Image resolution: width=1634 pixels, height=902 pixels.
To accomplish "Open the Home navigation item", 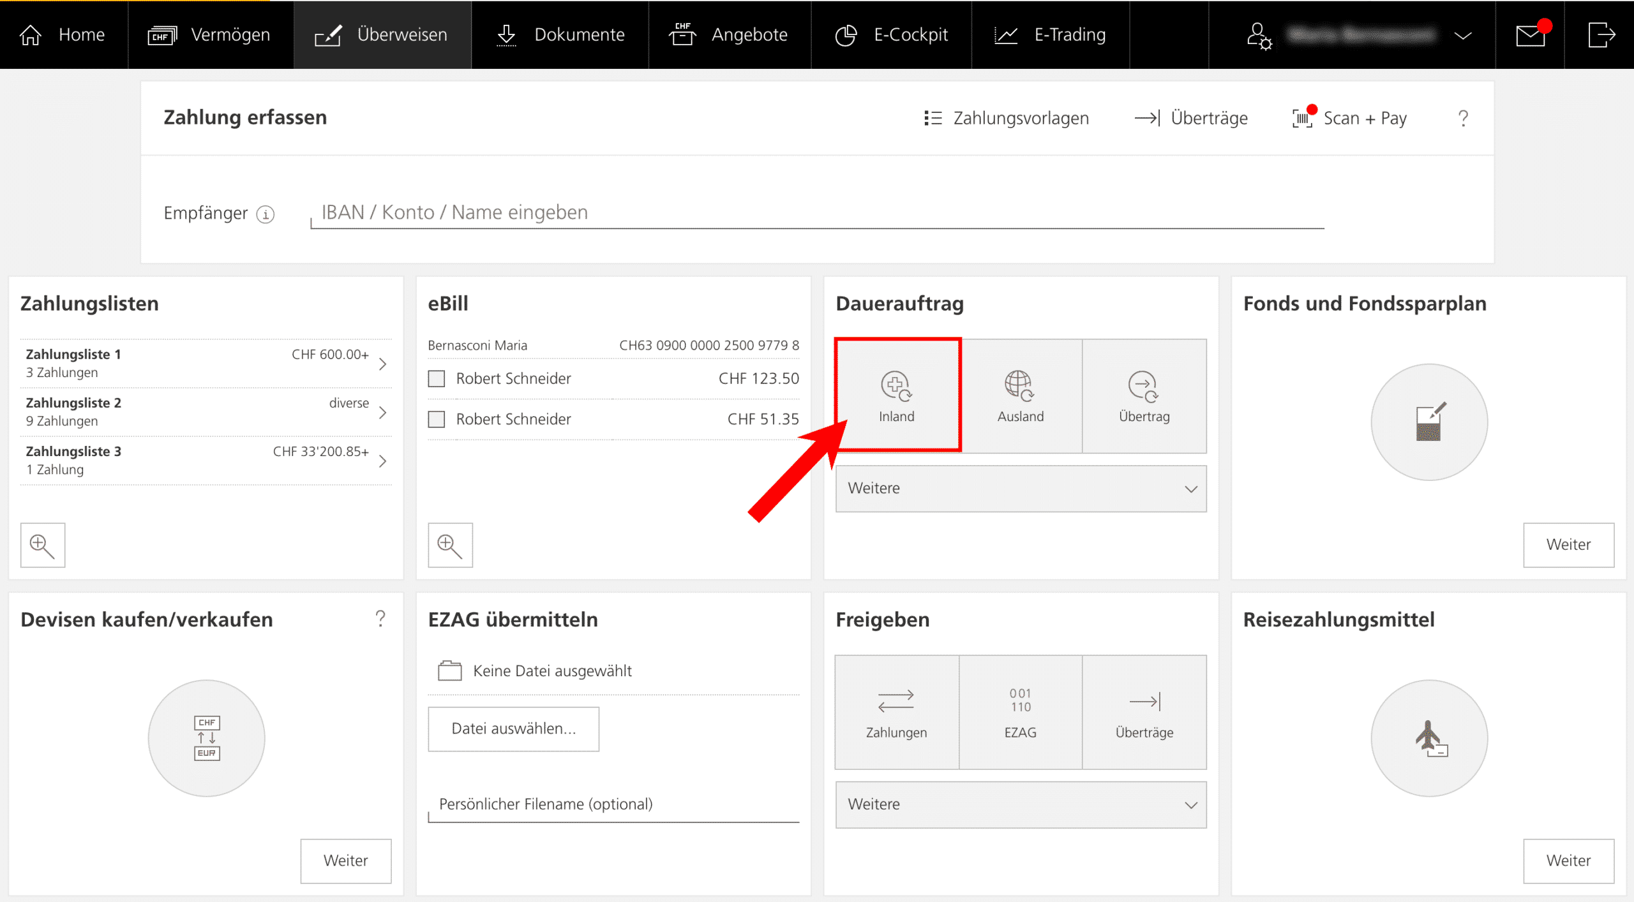I will coord(63,34).
